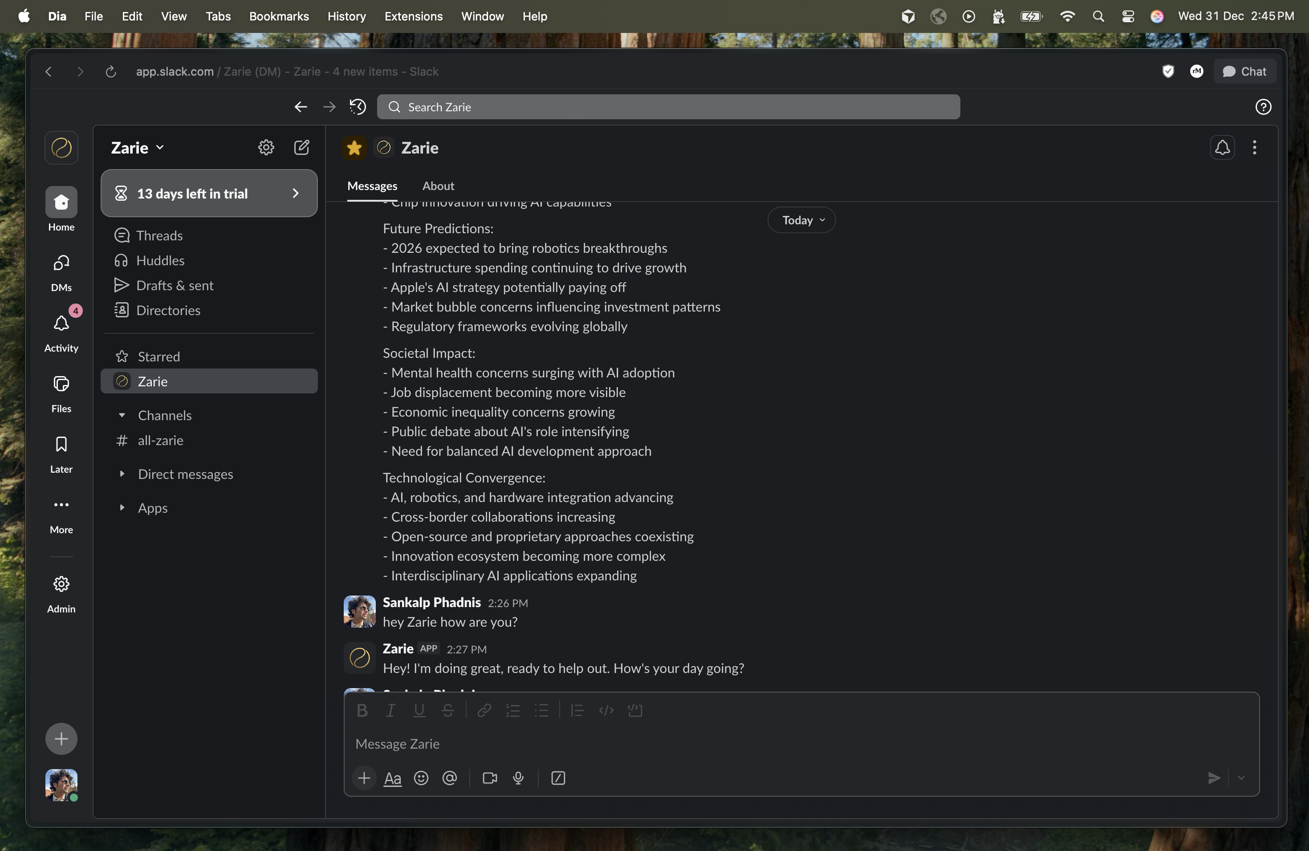The width and height of the screenshot is (1309, 851).
Task: Open the History menu in the menu bar
Action: pyautogui.click(x=346, y=16)
